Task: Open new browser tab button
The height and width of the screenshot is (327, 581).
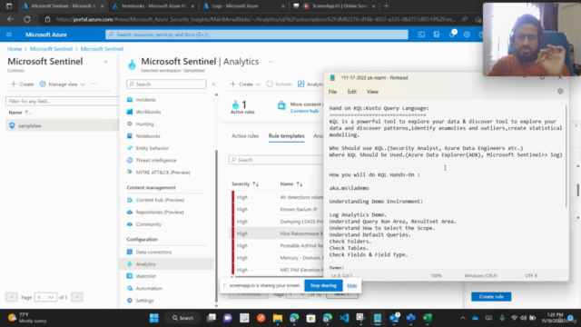Action: coord(386,6)
